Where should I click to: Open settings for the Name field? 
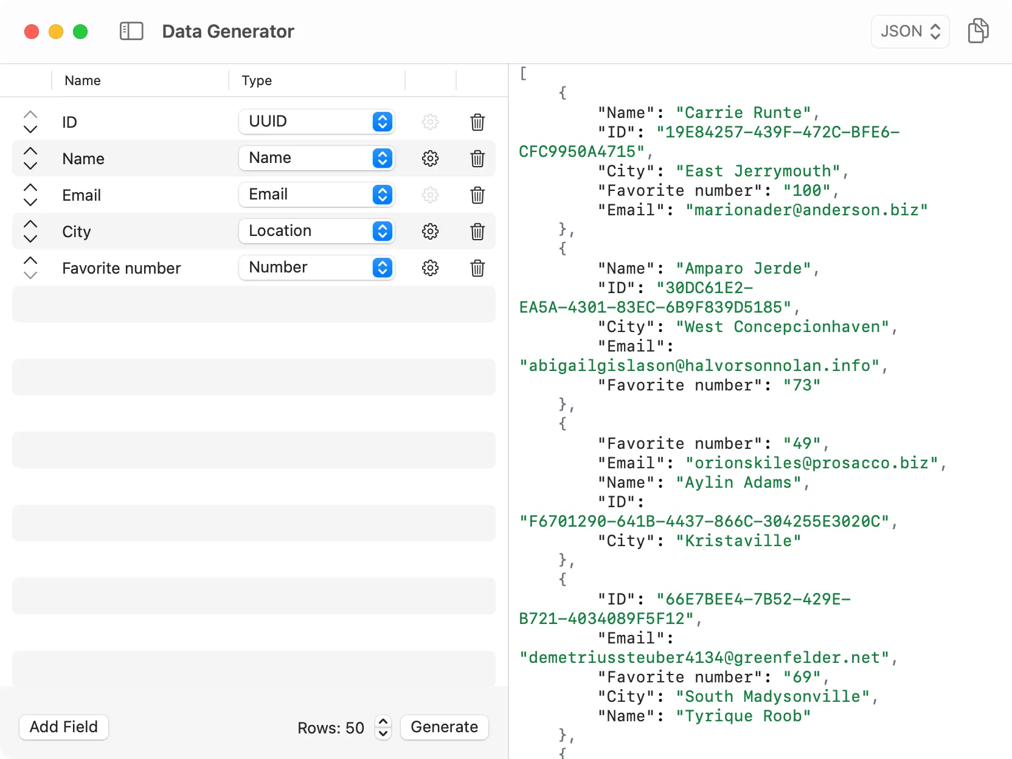[430, 159]
